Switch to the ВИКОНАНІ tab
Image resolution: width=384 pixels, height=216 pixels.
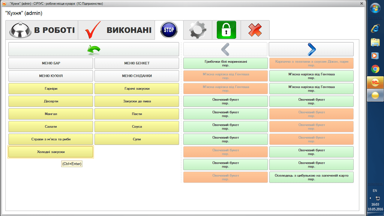(x=116, y=30)
